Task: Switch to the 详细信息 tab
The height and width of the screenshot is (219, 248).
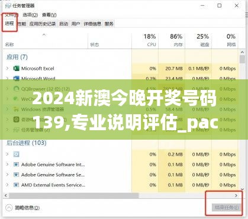Action: pos(92,24)
